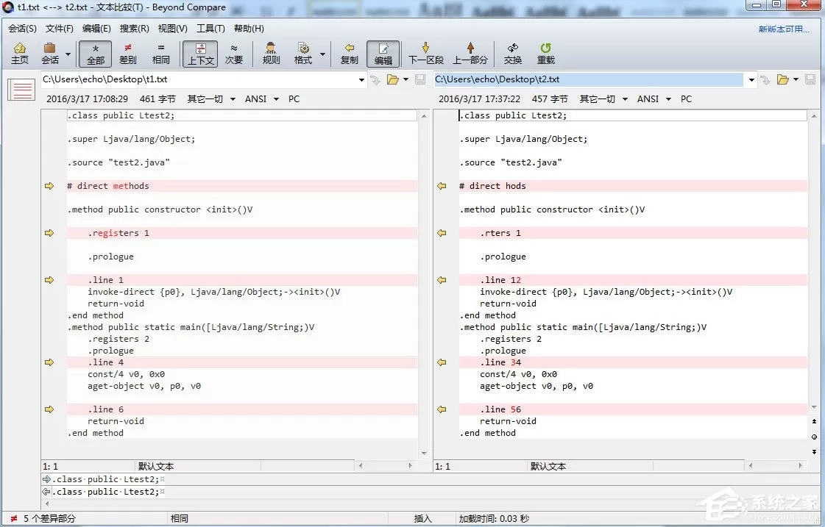Open the 搜索(R) menu
This screenshot has height=527, width=825.
[134, 29]
